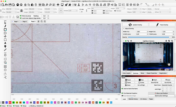This screenshot has height=107, width=176.
Task: Open the Align Y dropdown
Action: click(150, 12)
